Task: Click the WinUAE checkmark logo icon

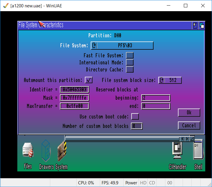Action: (5, 6)
